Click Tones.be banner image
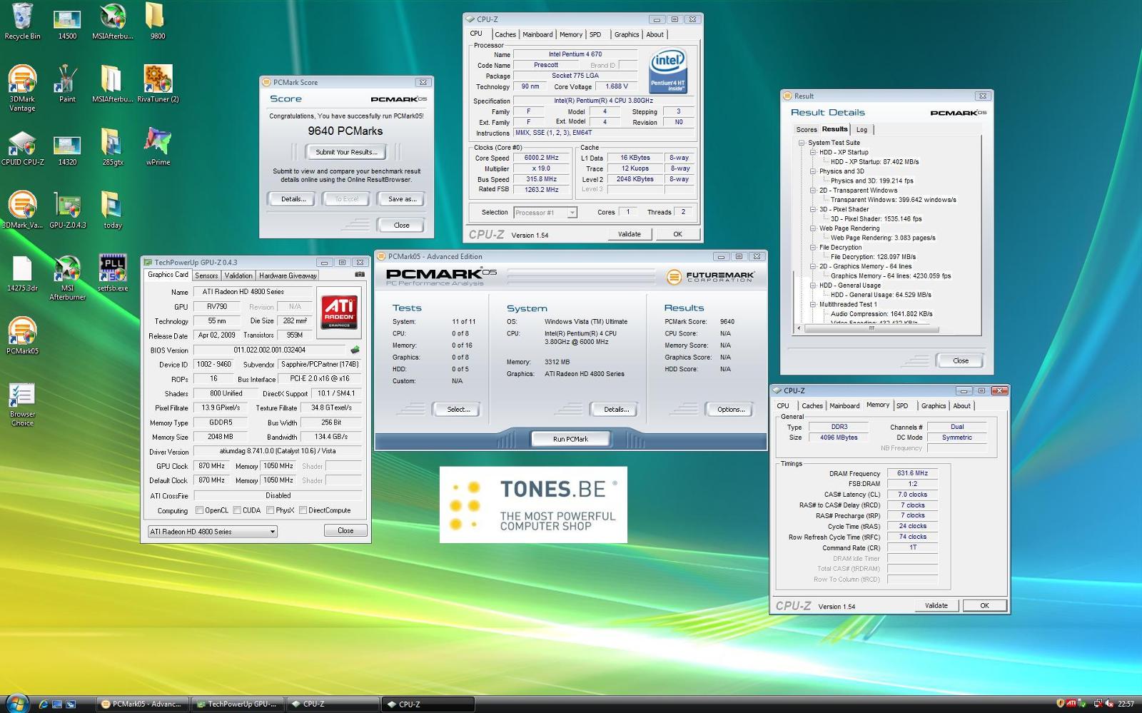The image size is (1142, 713). click(533, 505)
